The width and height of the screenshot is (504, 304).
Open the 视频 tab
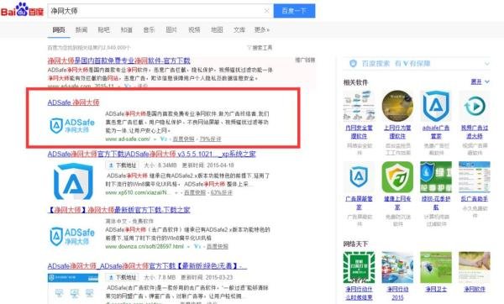click(194, 30)
